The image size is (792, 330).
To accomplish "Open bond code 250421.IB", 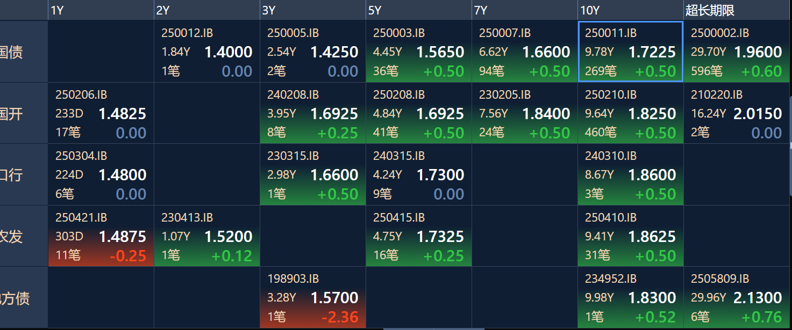I will [x=81, y=218].
